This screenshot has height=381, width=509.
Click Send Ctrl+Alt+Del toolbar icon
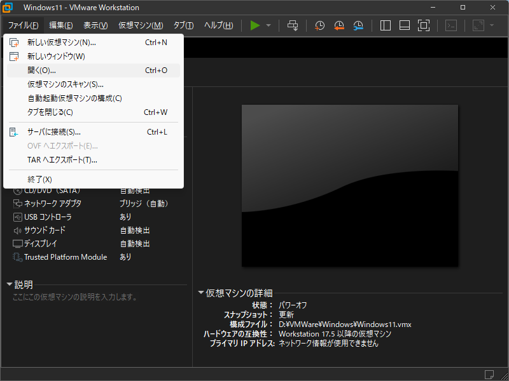point(293,25)
